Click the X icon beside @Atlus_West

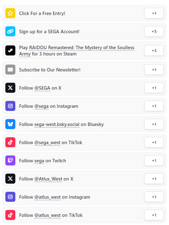[x=10, y=179]
